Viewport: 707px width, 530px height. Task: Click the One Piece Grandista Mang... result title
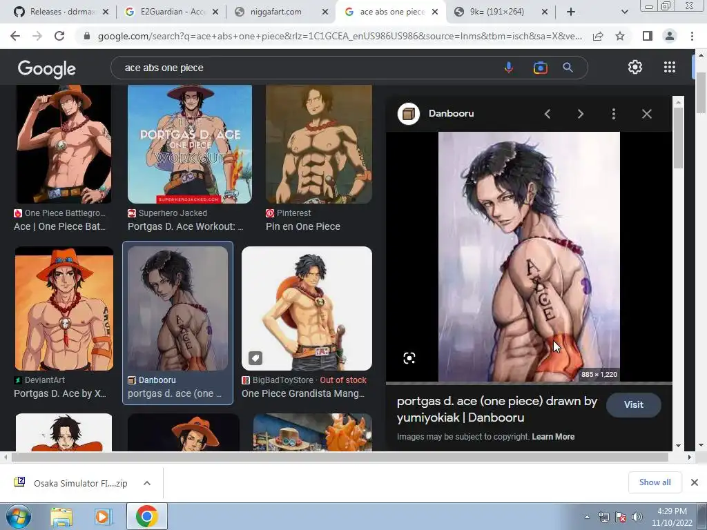coord(303,393)
